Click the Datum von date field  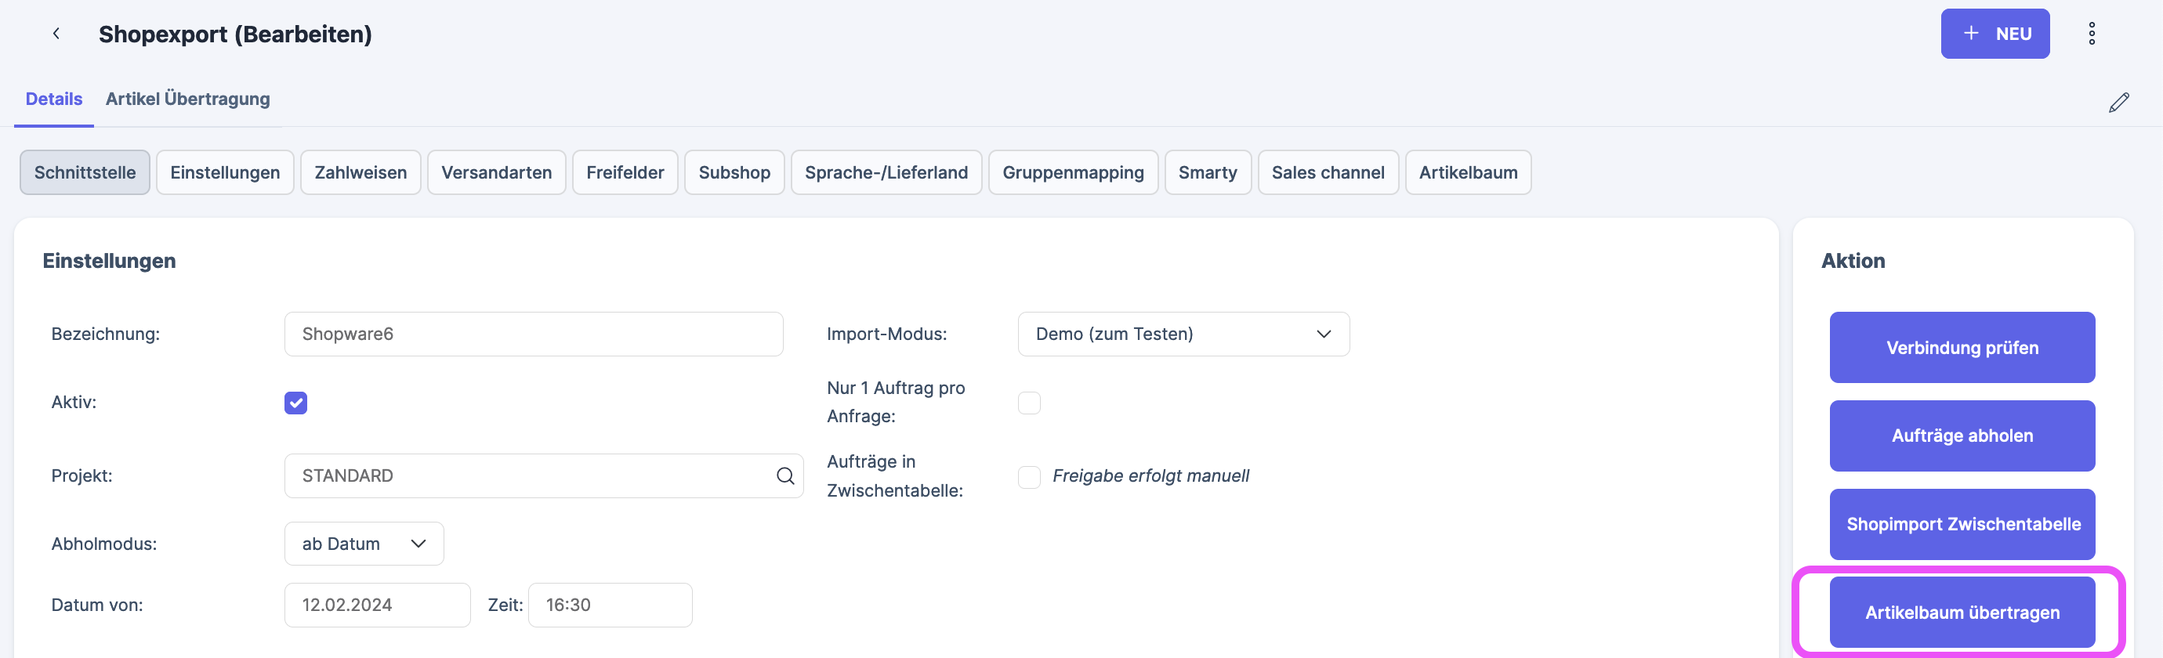click(x=377, y=605)
